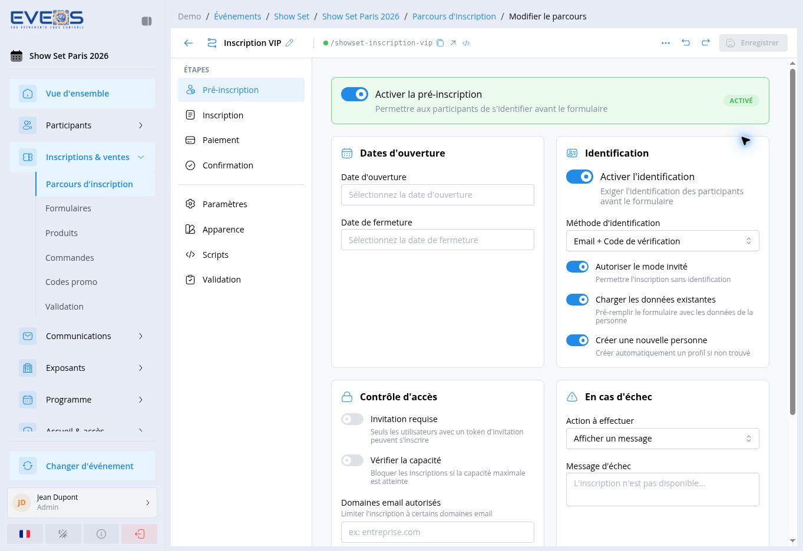Screen dimensions: 803x551
Task: Copy the showset-inscription-vip URL
Action: (x=440, y=43)
